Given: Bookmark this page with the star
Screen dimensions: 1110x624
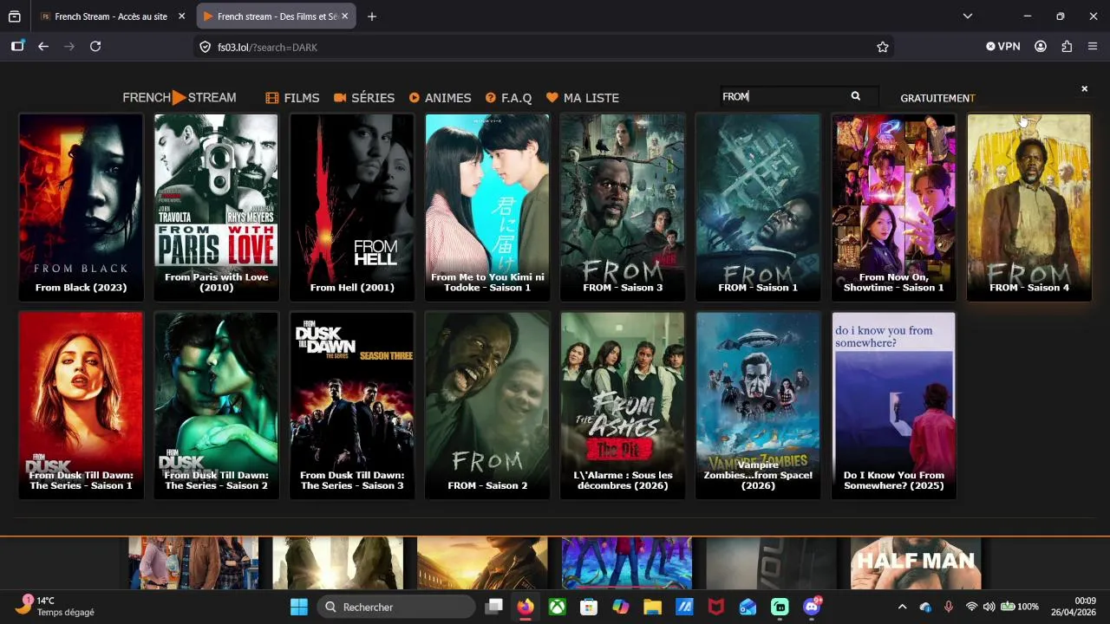Looking at the screenshot, I should coord(883,47).
